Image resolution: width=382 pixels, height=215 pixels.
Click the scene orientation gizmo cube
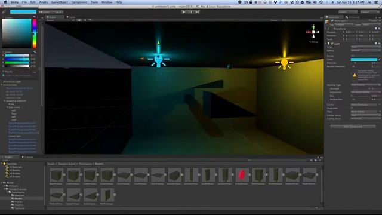coord(314,32)
